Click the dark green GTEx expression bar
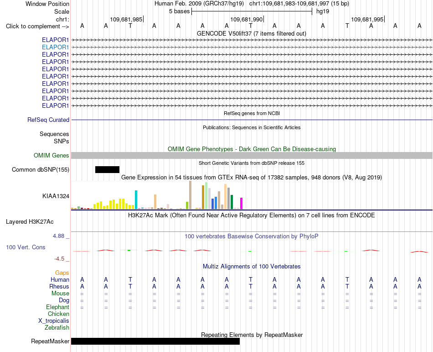The image size is (433, 352). point(232,202)
